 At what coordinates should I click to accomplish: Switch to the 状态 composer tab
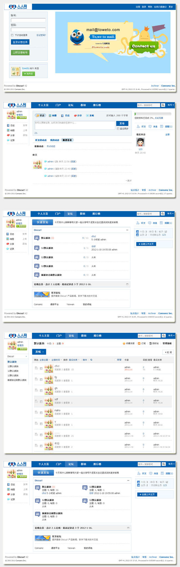pos(41,116)
